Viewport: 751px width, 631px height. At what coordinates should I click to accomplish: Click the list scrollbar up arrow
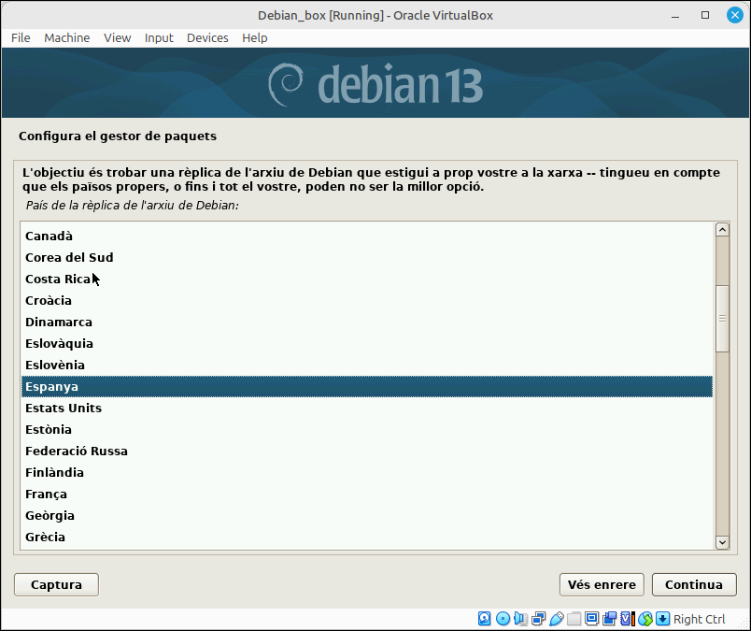722,230
